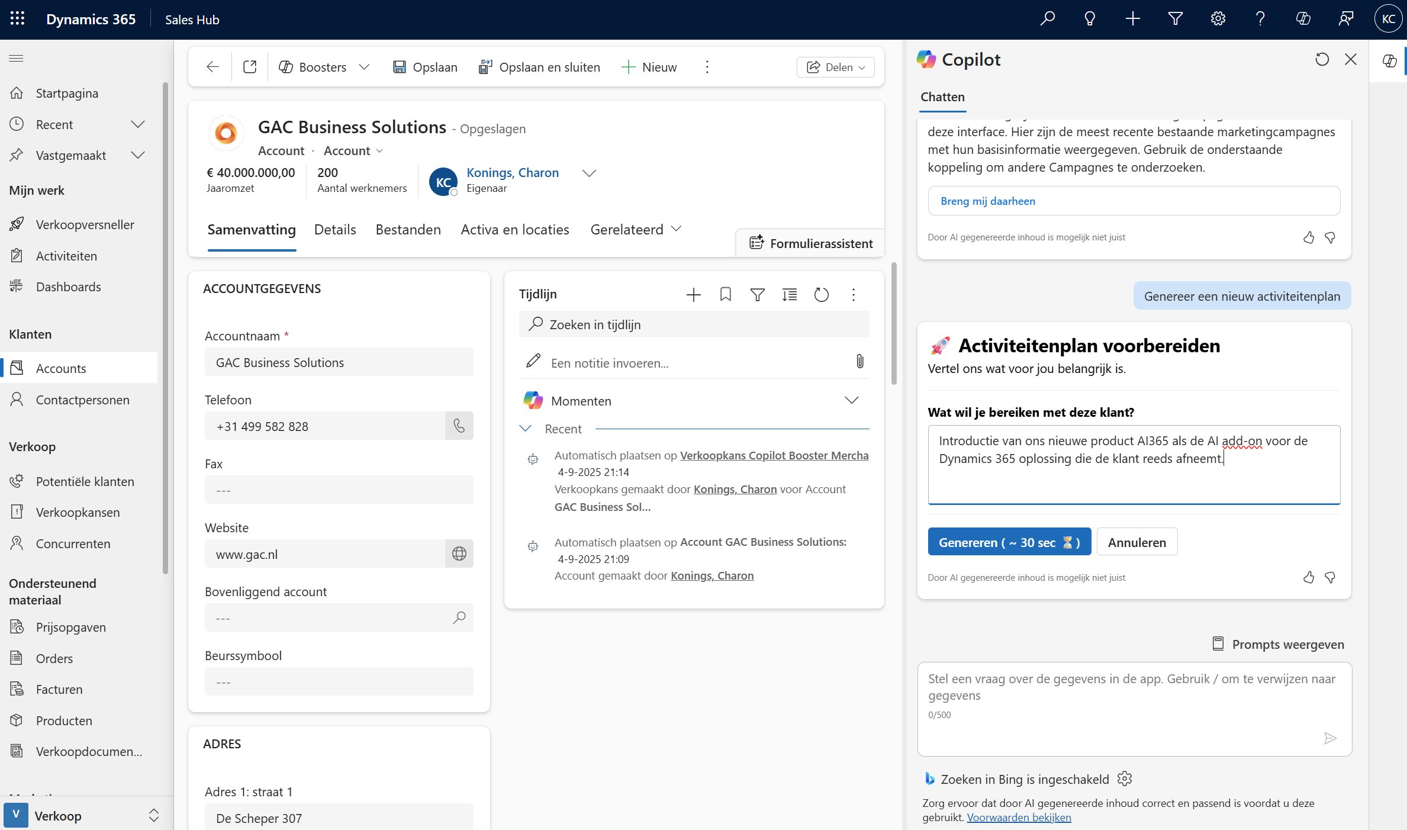
Task: Open the timeline filter icon
Action: pos(757,294)
